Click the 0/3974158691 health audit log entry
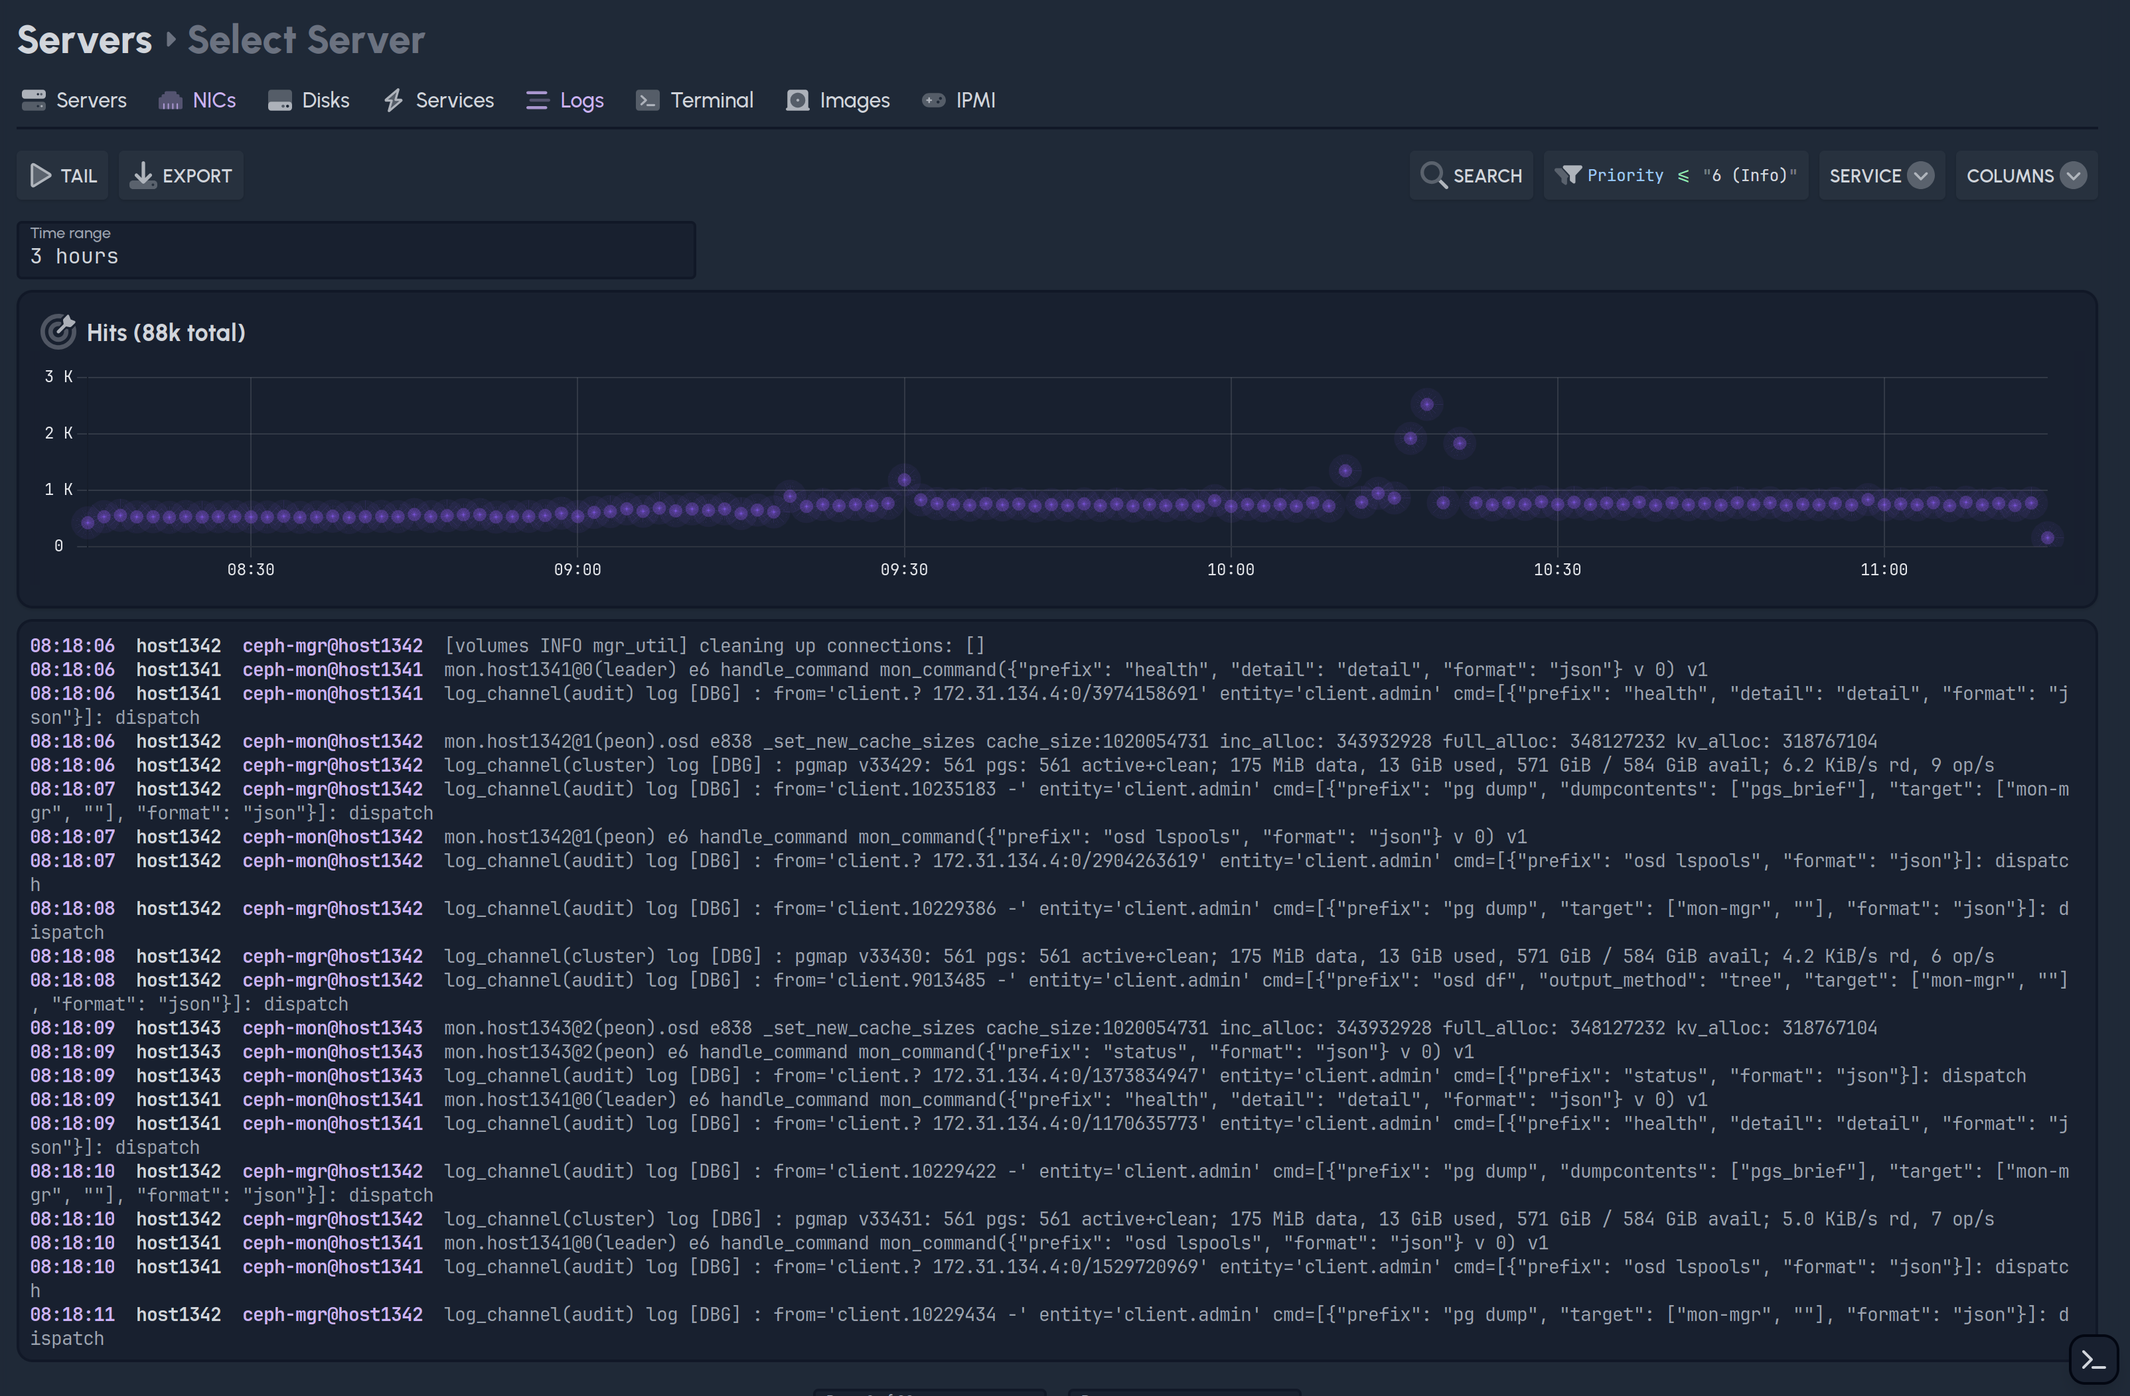 1050,705
